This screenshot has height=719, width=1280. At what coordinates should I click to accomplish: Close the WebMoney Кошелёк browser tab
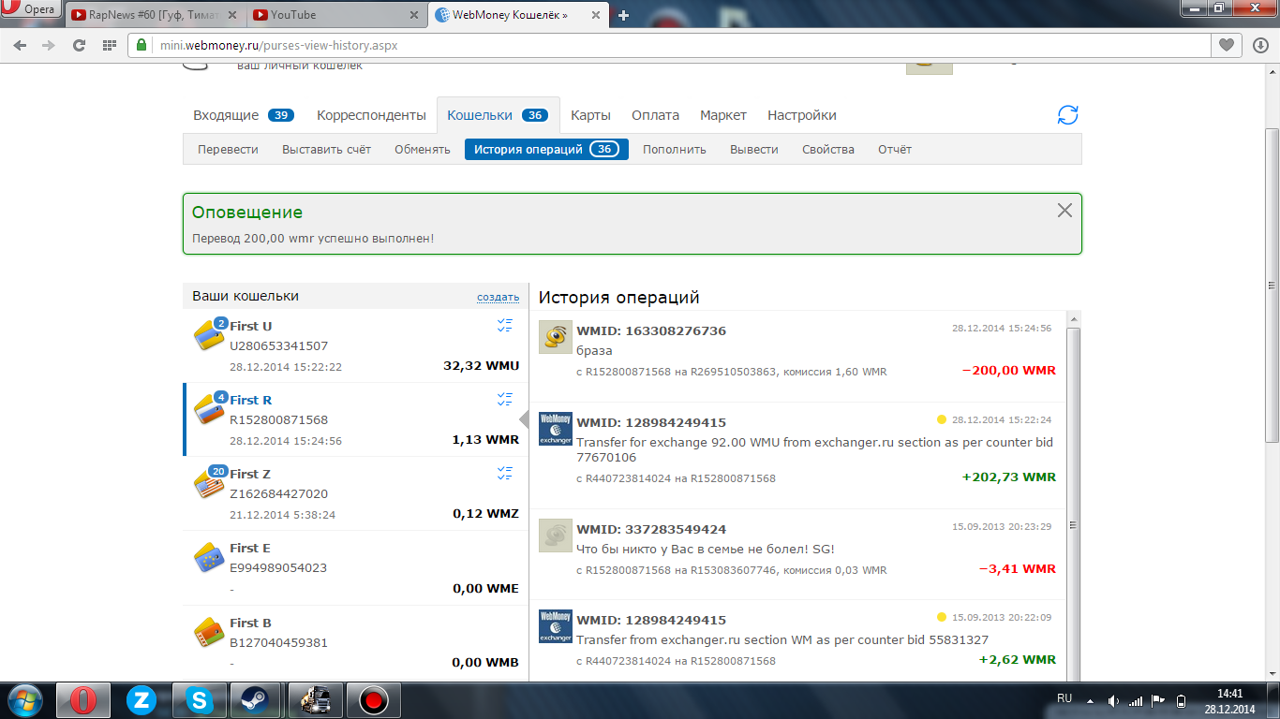click(x=598, y=15)
